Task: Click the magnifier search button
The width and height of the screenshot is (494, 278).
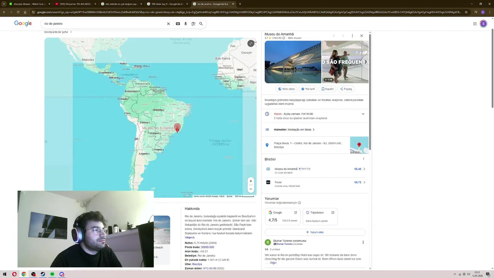Action: click(x=201, y=24)
